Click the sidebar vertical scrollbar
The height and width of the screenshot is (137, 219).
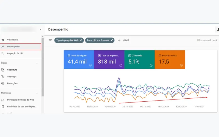pyautogui.click(x=43, y=67)
